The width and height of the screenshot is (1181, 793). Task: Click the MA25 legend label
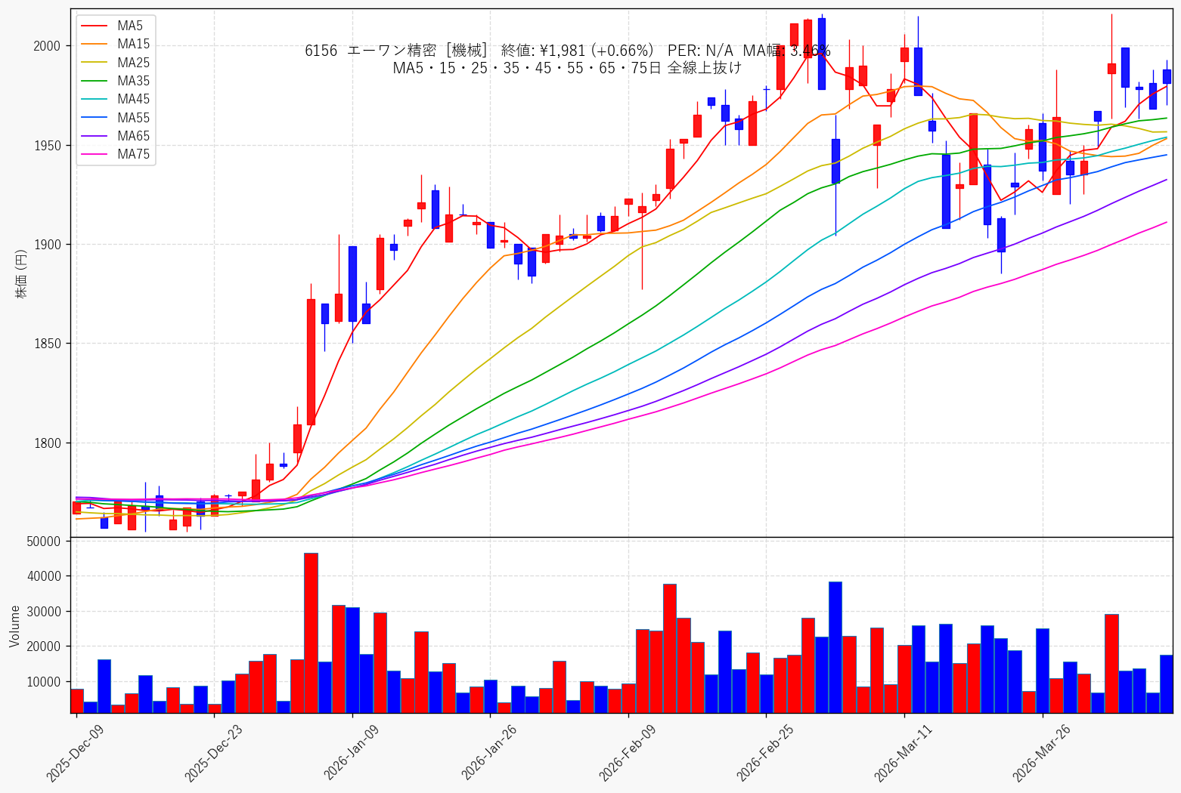tap(134, 63)
